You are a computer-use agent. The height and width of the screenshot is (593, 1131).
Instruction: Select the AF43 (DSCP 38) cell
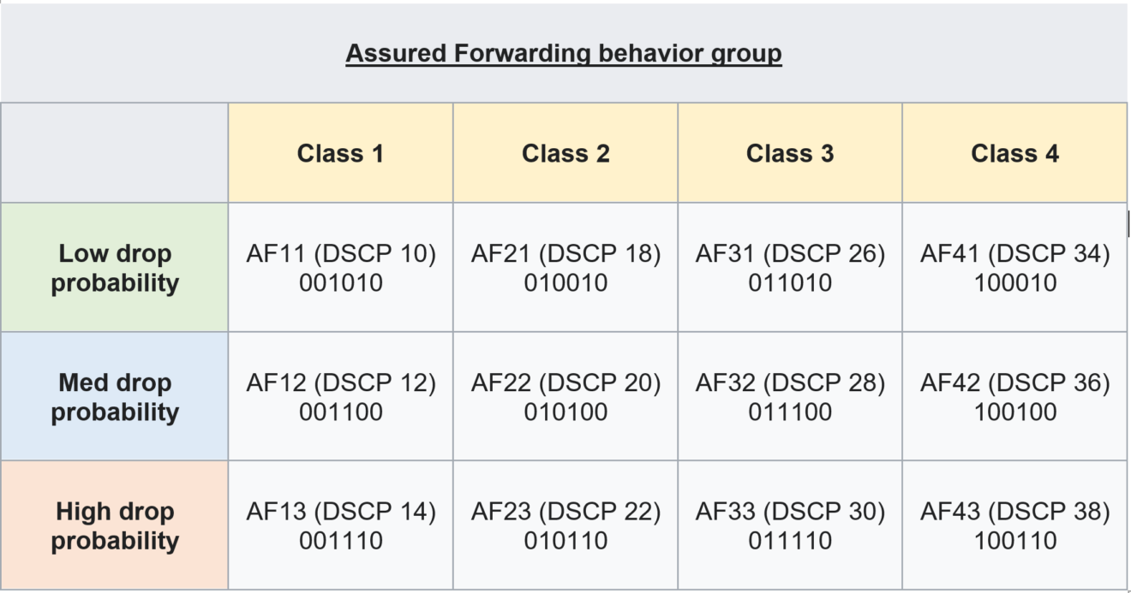[1014, 525]
